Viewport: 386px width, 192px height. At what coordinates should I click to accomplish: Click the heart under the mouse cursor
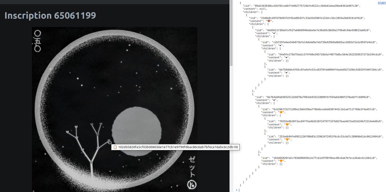pyautogui.click(x=109, y=140)
